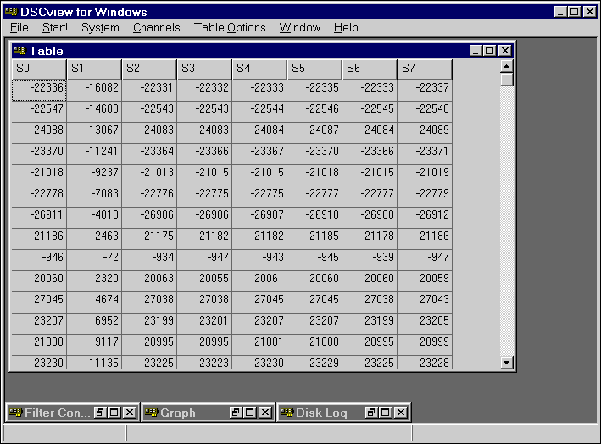Click the Filter Con... minimized window icon
Image resolution: width=601 pixels, height=444 pixels.
click(x=16, y=413)
